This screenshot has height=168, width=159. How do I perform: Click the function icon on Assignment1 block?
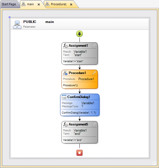coord(65,46)
